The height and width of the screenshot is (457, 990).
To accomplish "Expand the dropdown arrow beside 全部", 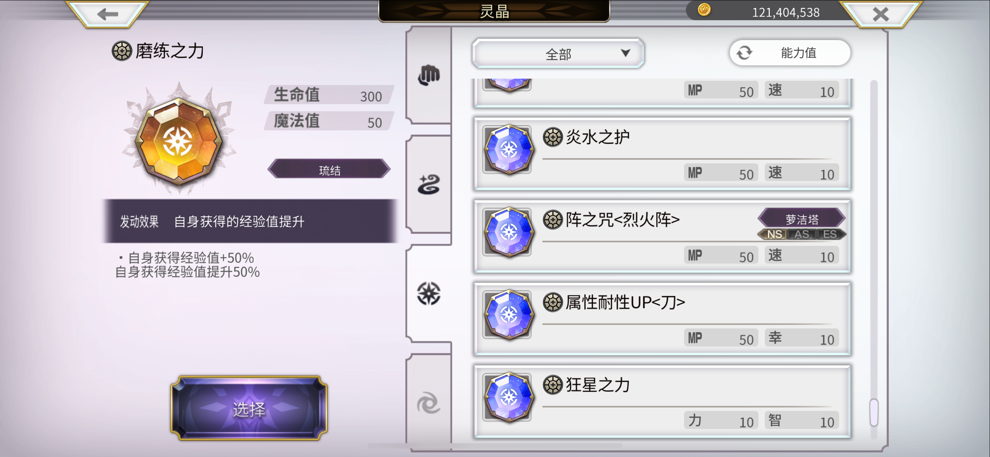I will point(625,53).
